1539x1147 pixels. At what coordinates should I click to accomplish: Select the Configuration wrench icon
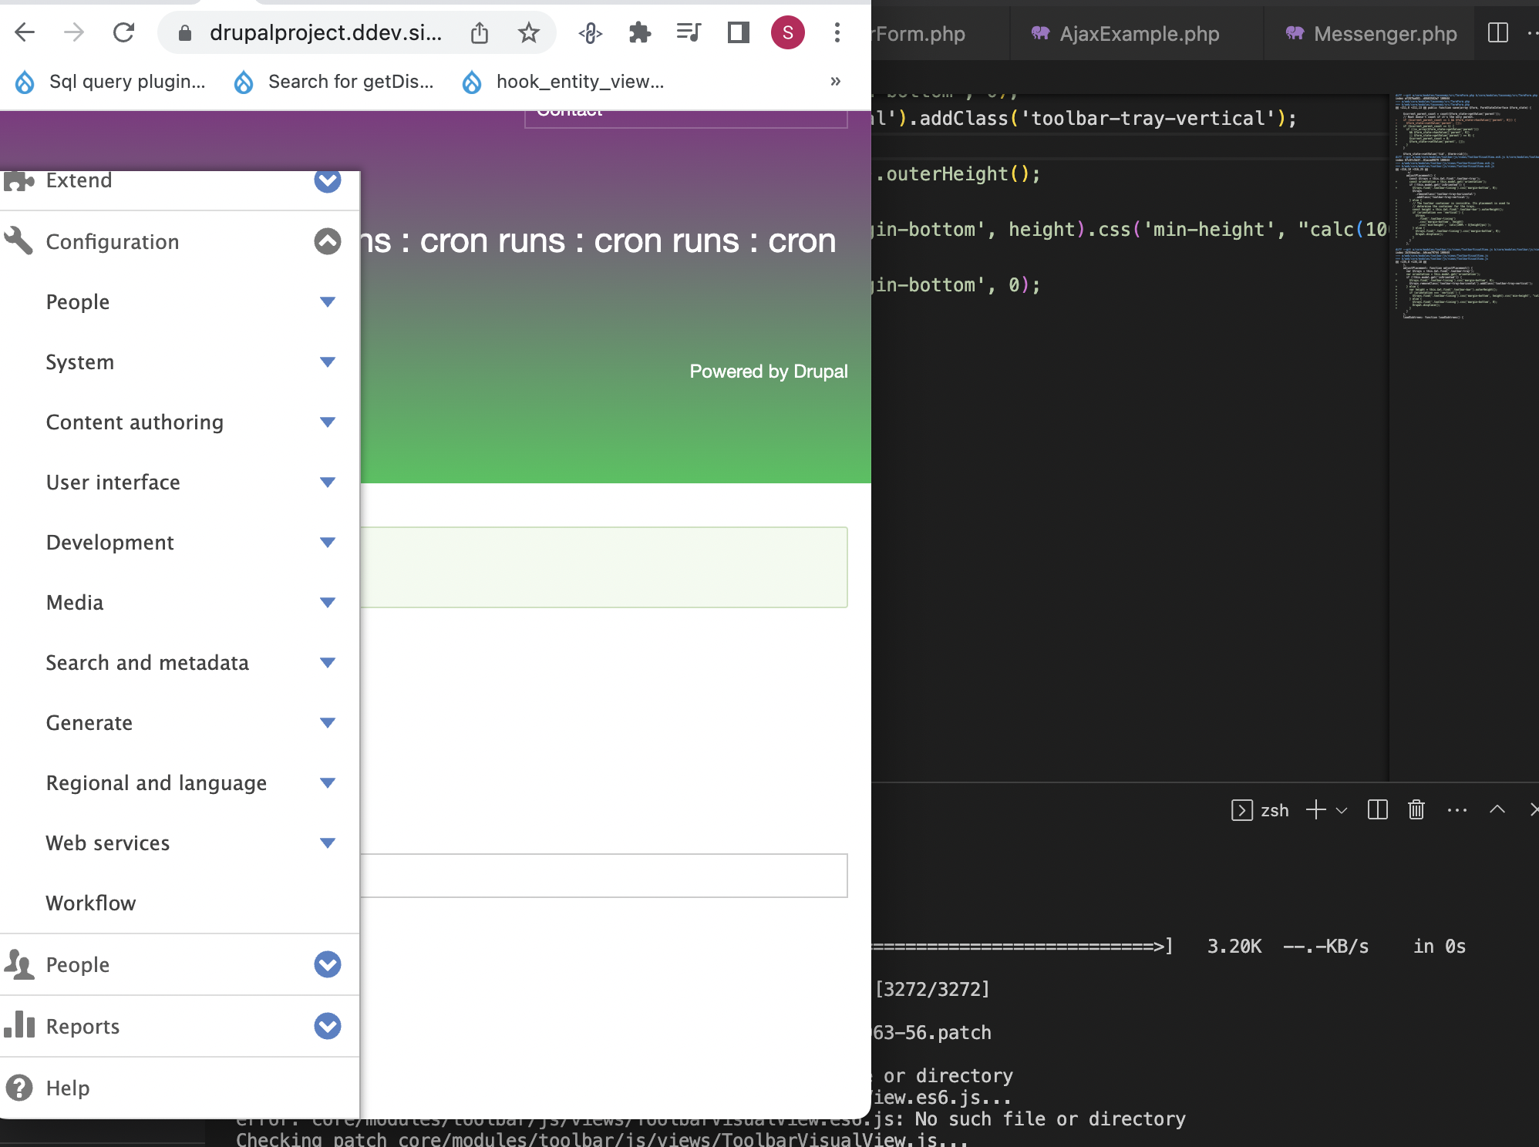[19, 240]
